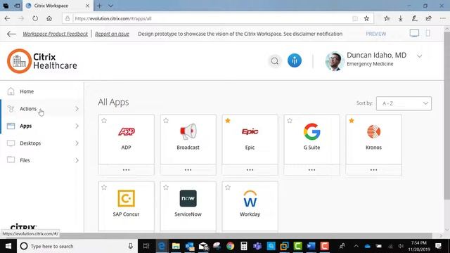Launch the Broadcast megaphone app

[x=188, y=131]
